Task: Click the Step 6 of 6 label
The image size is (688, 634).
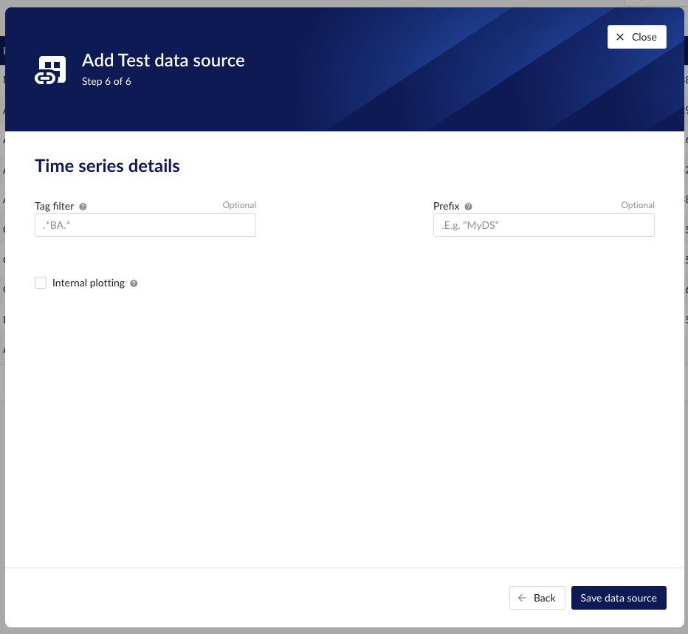Action: coord(106,81)
